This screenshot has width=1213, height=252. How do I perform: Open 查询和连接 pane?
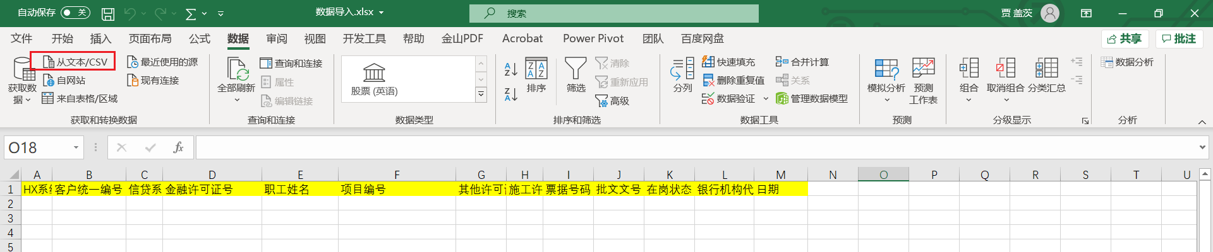click(x=291, y=63)
